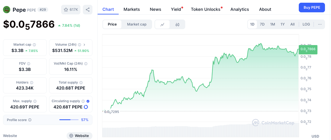
Task: Click the #29 rank badge
Action: click(43, 10)
